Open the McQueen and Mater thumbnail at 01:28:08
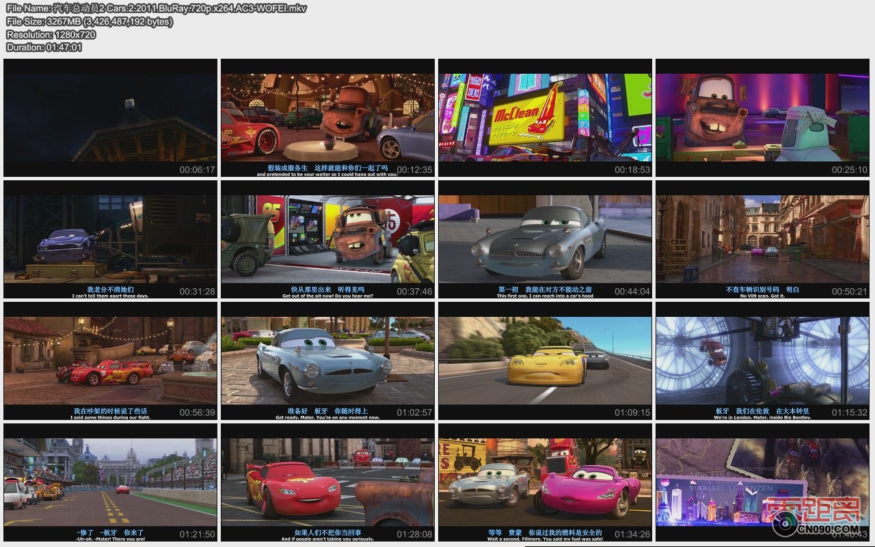Image resolution: width=875 pixels, height=547 pixels. point(327,482)
